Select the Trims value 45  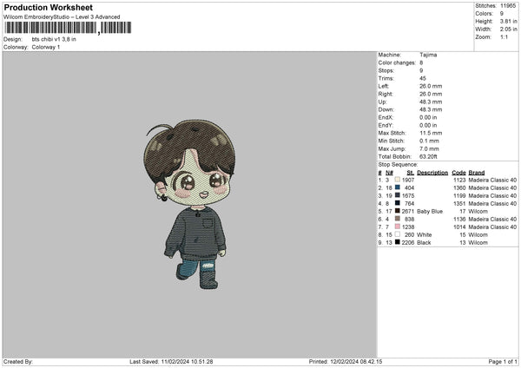click(423, 78)
